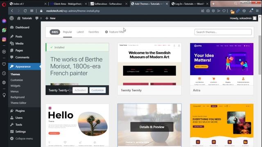The image size is (262, 147).
Task: Open the speed dial grid icon
Action: 32,11
